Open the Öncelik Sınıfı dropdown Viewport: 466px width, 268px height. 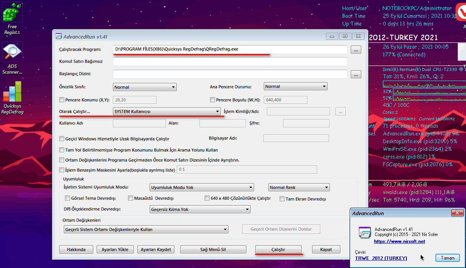(145, 87)
